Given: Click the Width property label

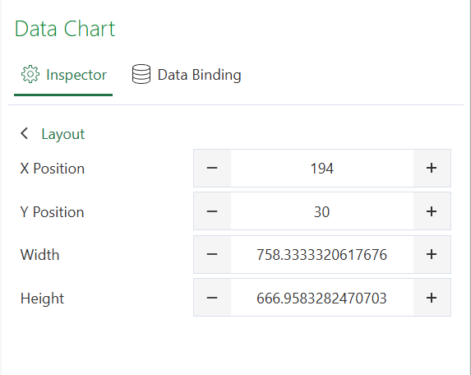Looking at the screenshot, I should (x=40, y=255).
